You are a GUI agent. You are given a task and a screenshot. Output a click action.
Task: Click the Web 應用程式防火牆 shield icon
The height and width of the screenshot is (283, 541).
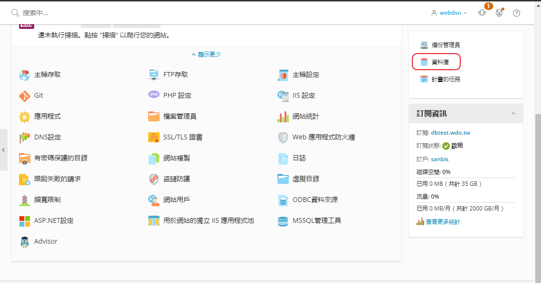[283, 137]
